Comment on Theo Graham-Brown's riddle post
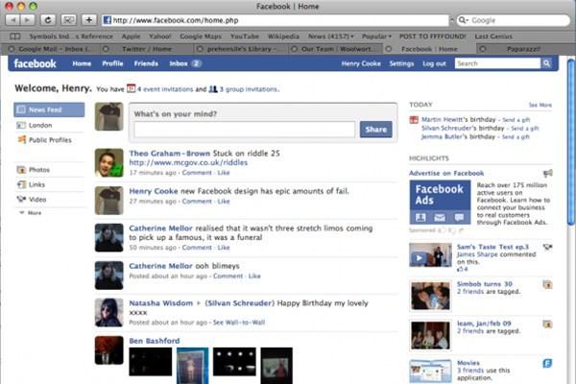Image resolution: width=576 pixels, height=384 pixels. pos(197,173)
